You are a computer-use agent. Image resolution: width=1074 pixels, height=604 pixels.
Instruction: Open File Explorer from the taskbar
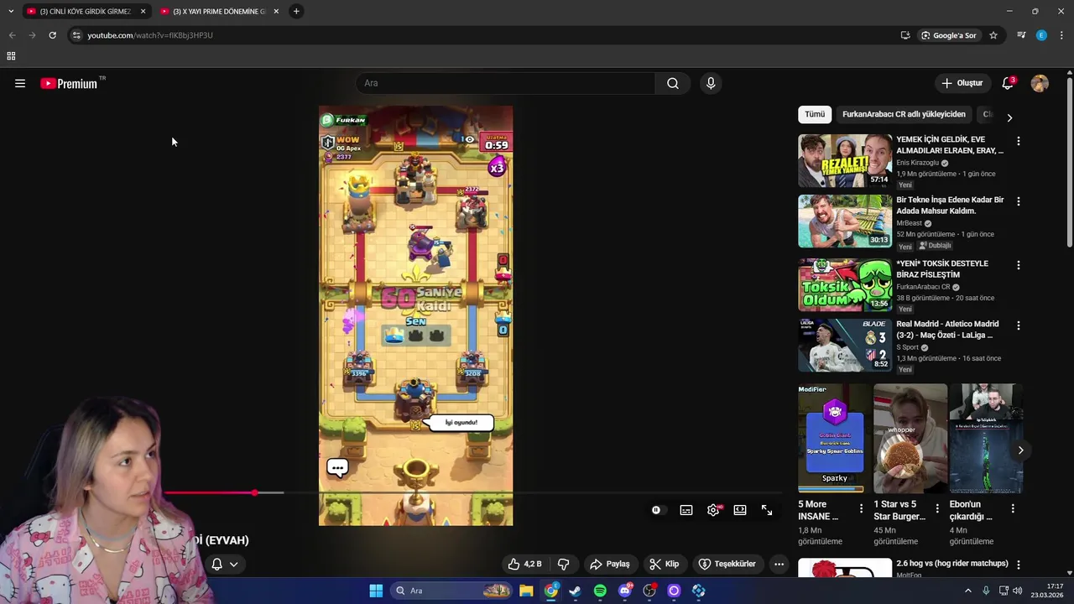(x=526, y=591)
